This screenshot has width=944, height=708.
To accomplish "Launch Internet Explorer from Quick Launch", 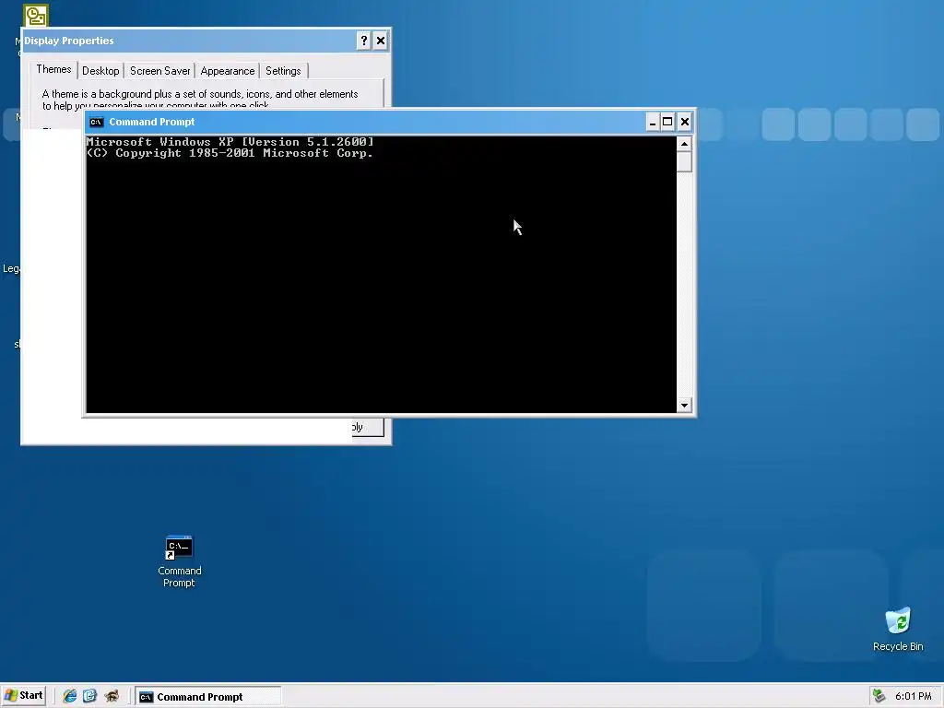I will (x=70, y=696).
